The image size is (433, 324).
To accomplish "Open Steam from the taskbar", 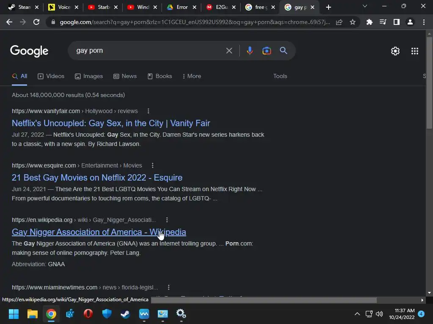I will point(125,314).
